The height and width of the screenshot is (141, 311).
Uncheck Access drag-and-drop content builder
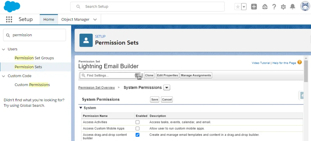click(138, 135)
